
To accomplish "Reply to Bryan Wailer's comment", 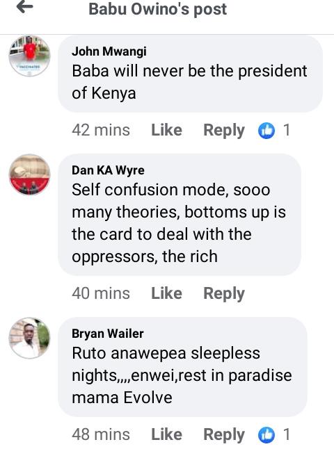I will tap(224, 435).
